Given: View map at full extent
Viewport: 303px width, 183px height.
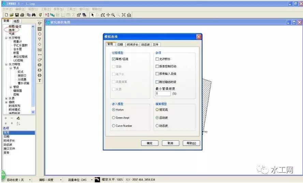Looking at the screenshot, I should [x=124, y=15].
